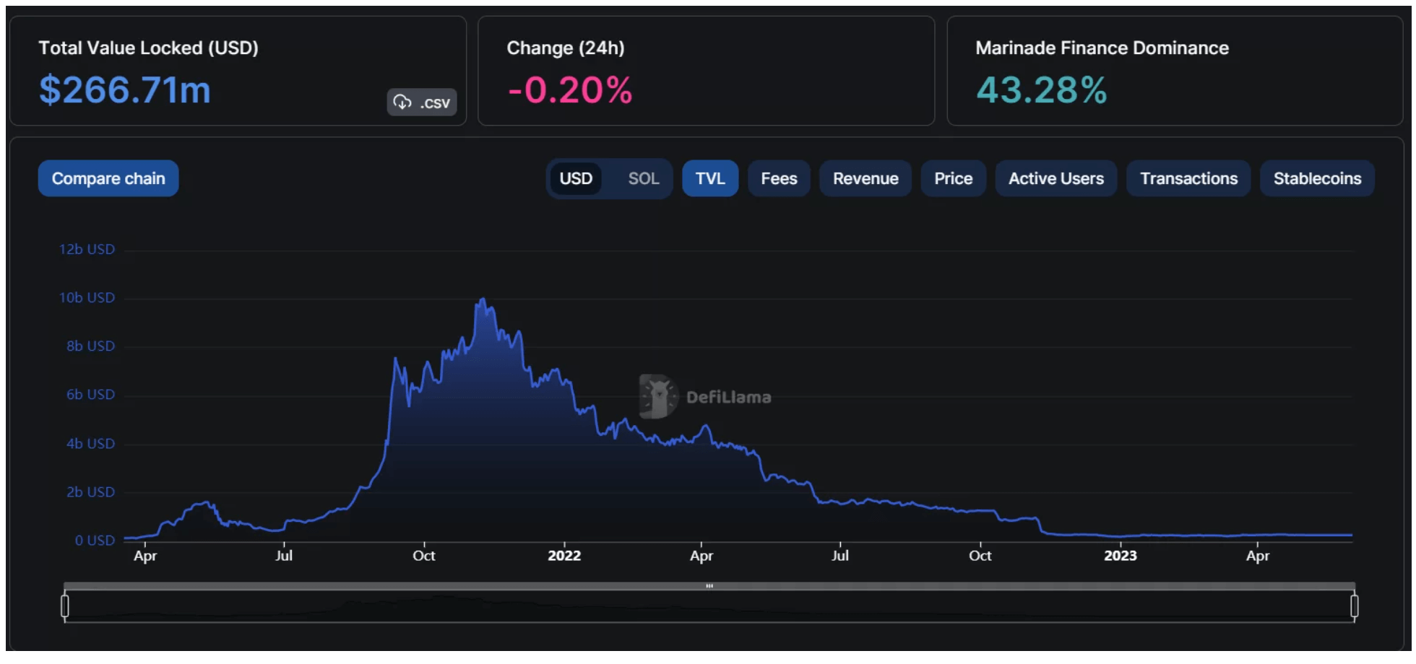1416x664 pixels.
Task: Click the 43.28% dominance value
Action: point(1041,90)
